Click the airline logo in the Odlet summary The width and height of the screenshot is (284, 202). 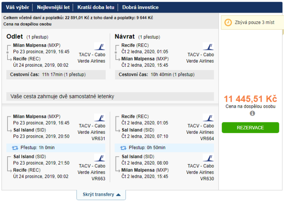99,47
